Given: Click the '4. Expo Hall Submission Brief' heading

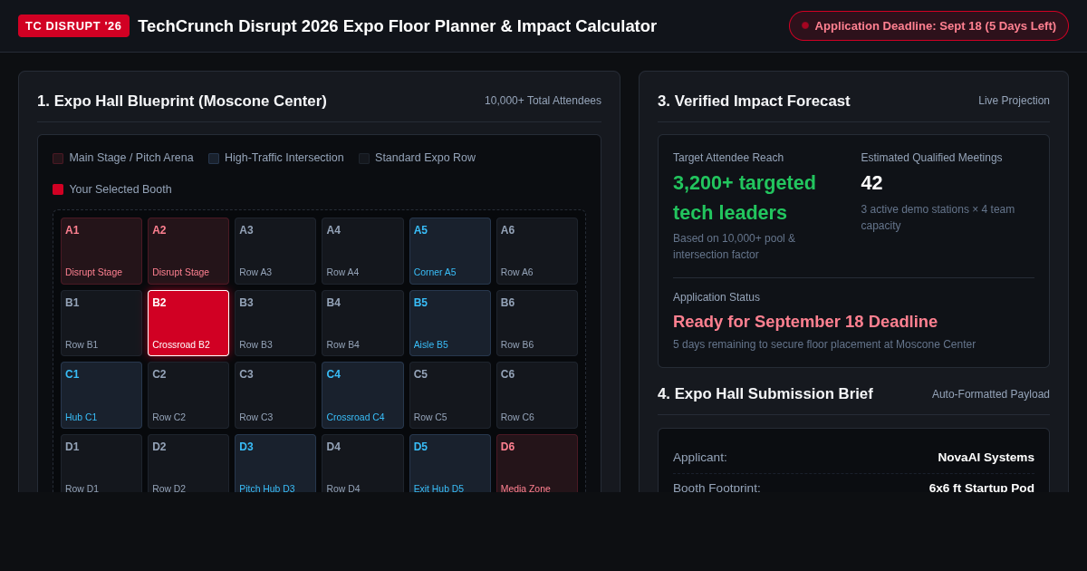Looking at the screenshot, I should [x=765, y=394].
